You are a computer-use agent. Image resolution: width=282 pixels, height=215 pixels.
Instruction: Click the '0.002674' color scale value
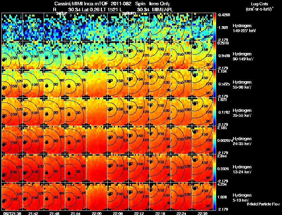(225, 141)
